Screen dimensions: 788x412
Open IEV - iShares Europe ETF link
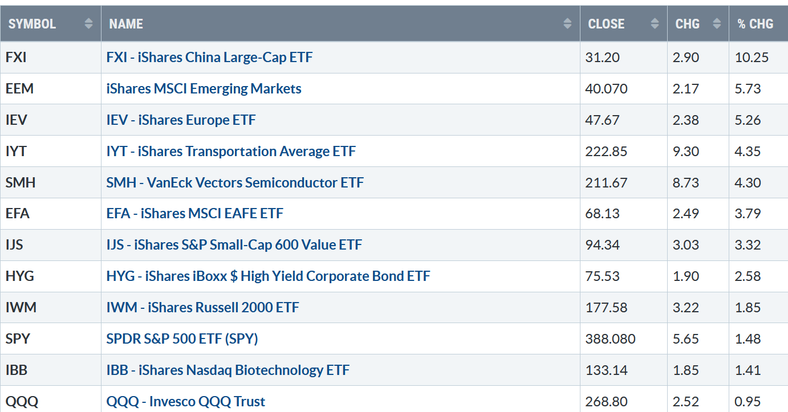(181, 120)
